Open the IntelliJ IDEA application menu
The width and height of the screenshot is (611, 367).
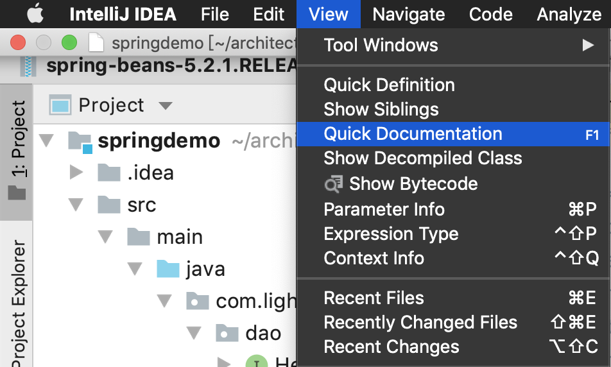pyautogui.click(x=123, y=14)
